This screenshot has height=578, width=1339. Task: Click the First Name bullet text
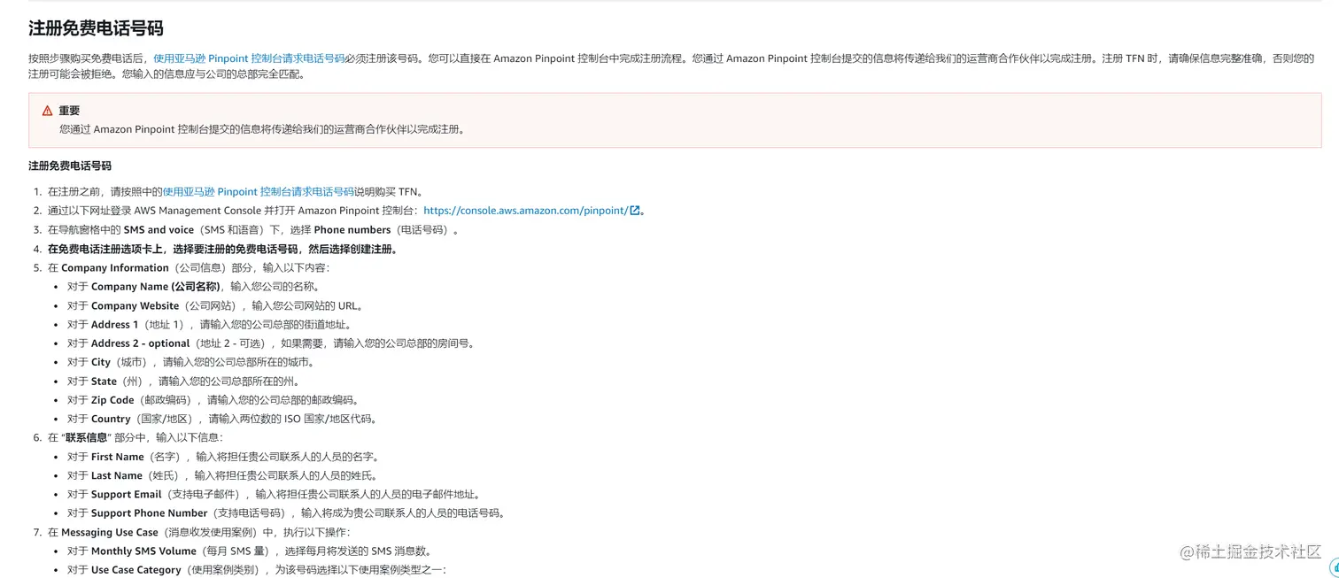click(222, 457)
